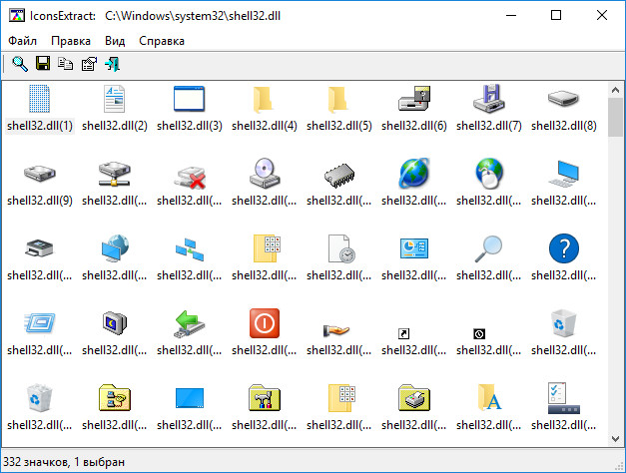Select the floppy drive icon shell32.dll(6)

pos(414,99)
